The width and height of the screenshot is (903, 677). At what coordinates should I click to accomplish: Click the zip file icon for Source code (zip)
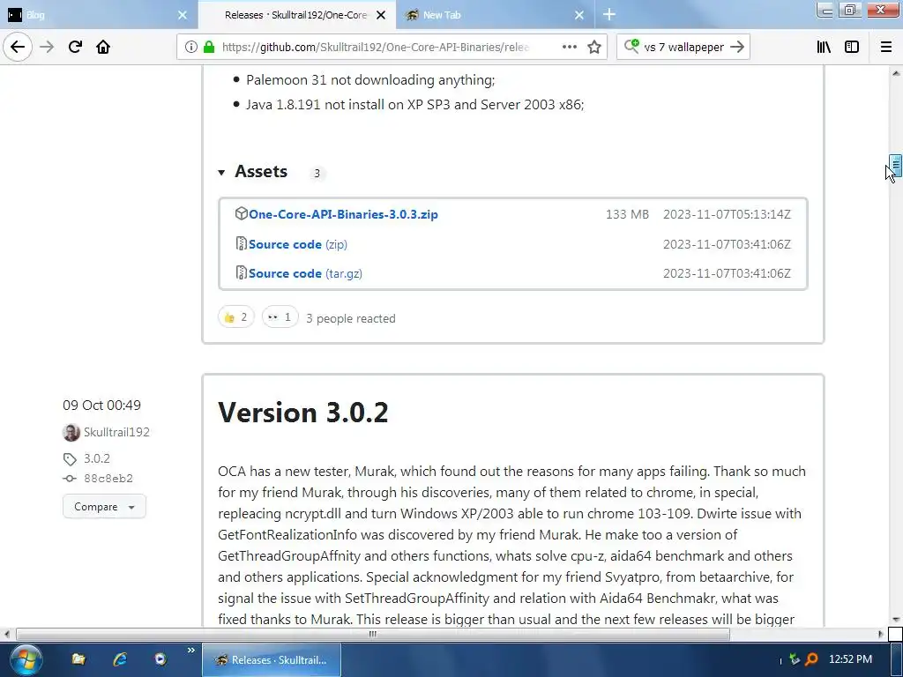242,243
